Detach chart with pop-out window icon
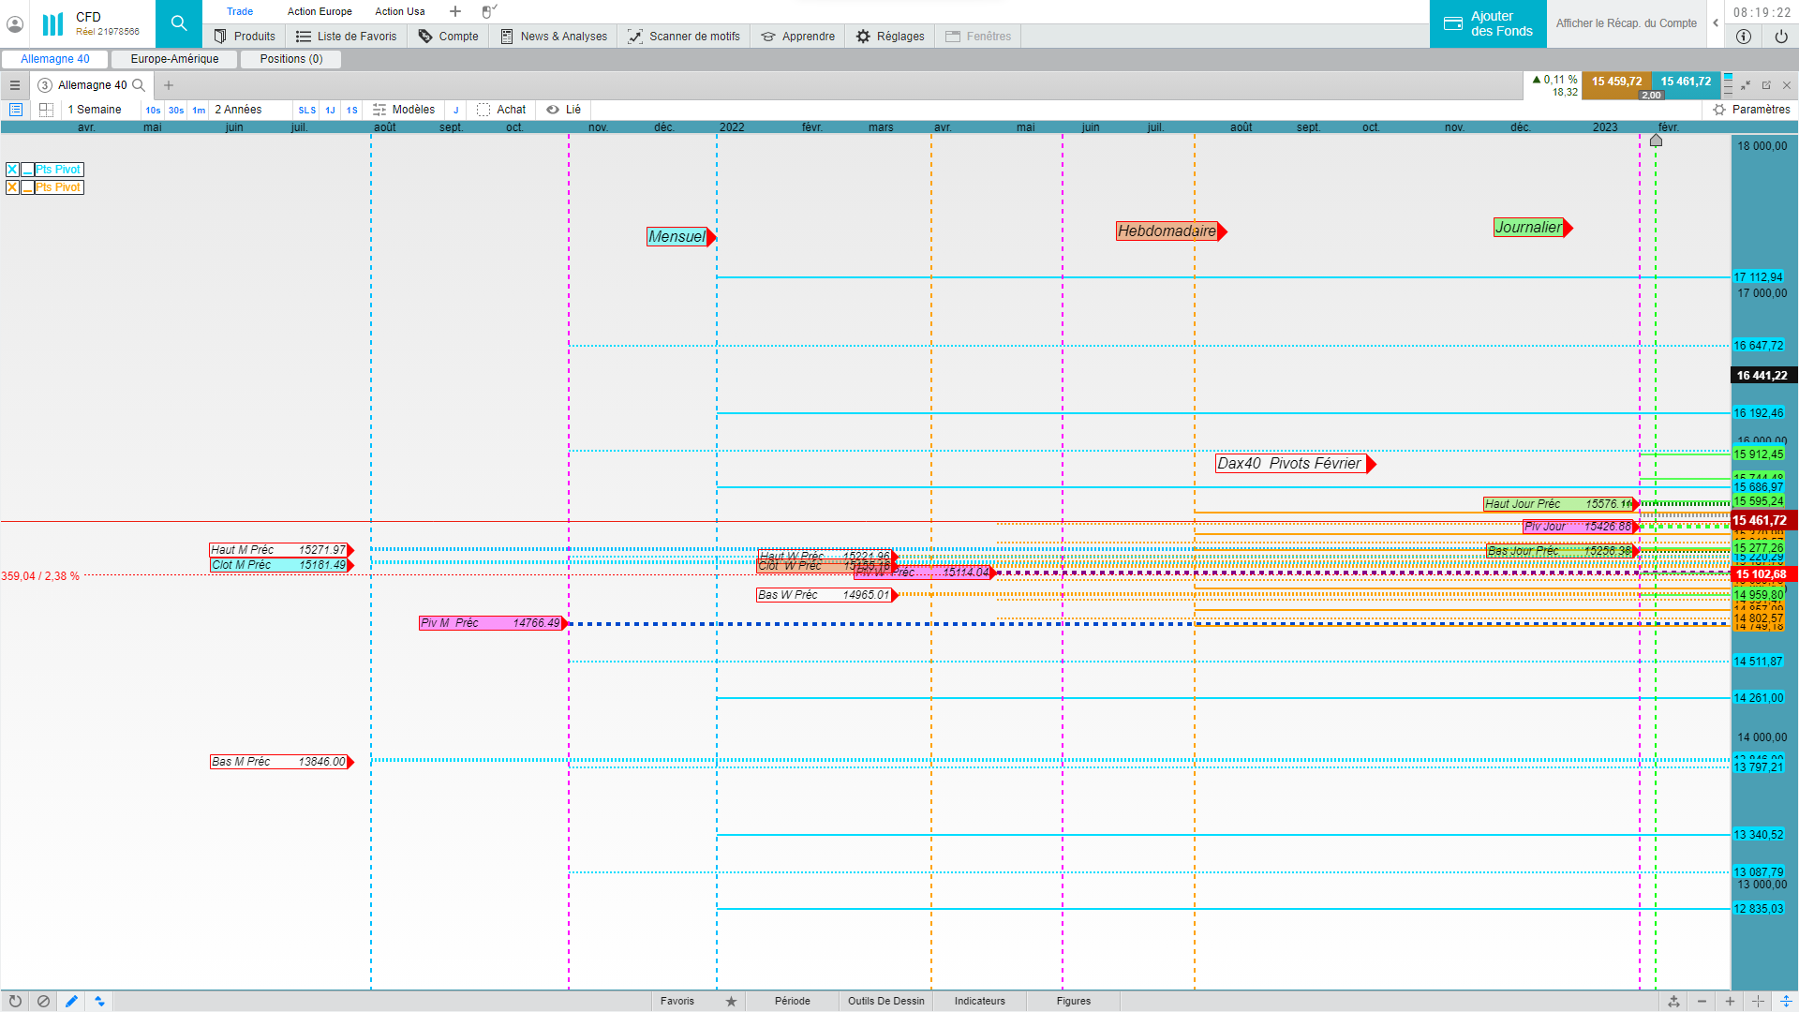 [x=1766, y=85]
